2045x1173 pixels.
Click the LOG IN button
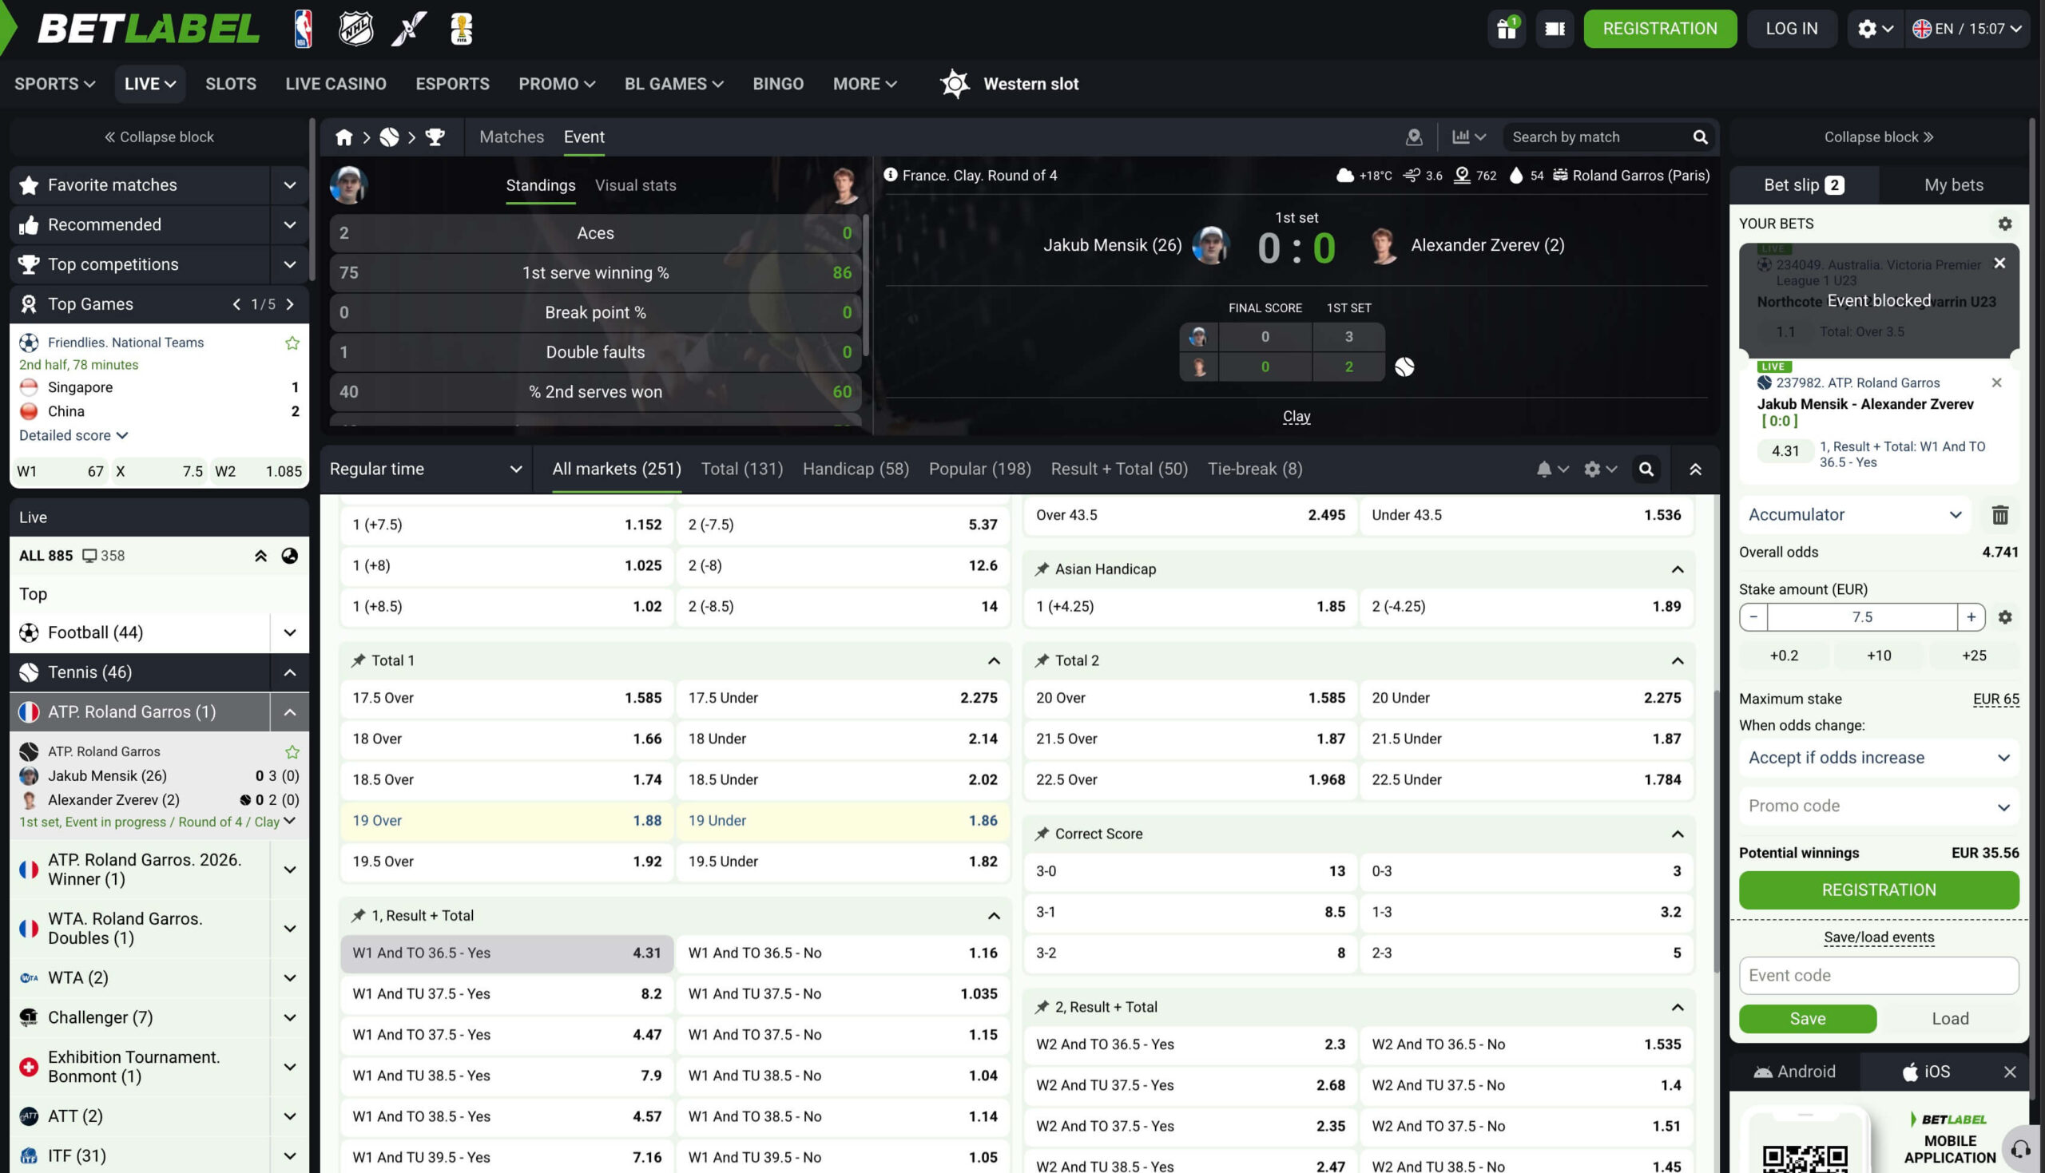(x=1792, y=29)
